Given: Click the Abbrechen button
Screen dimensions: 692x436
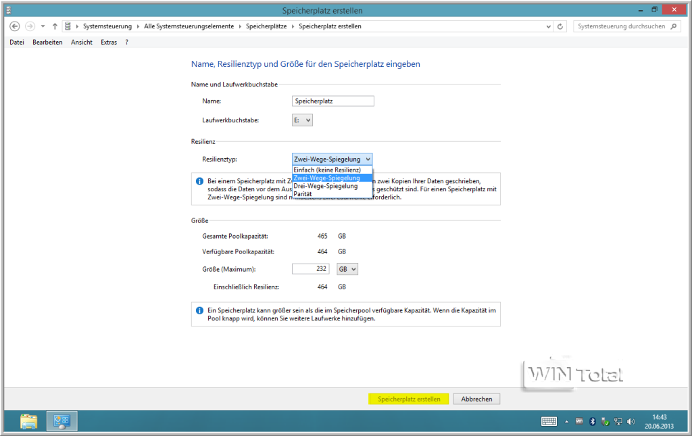Looking at the screenshot, I should coord(476,399).
